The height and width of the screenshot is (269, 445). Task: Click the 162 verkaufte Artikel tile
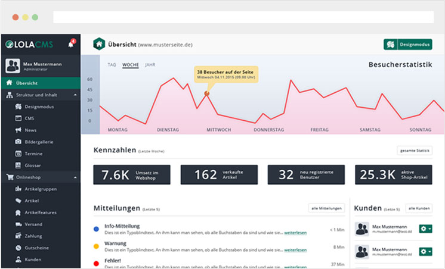pyautogui.click(x=219, y=175)
